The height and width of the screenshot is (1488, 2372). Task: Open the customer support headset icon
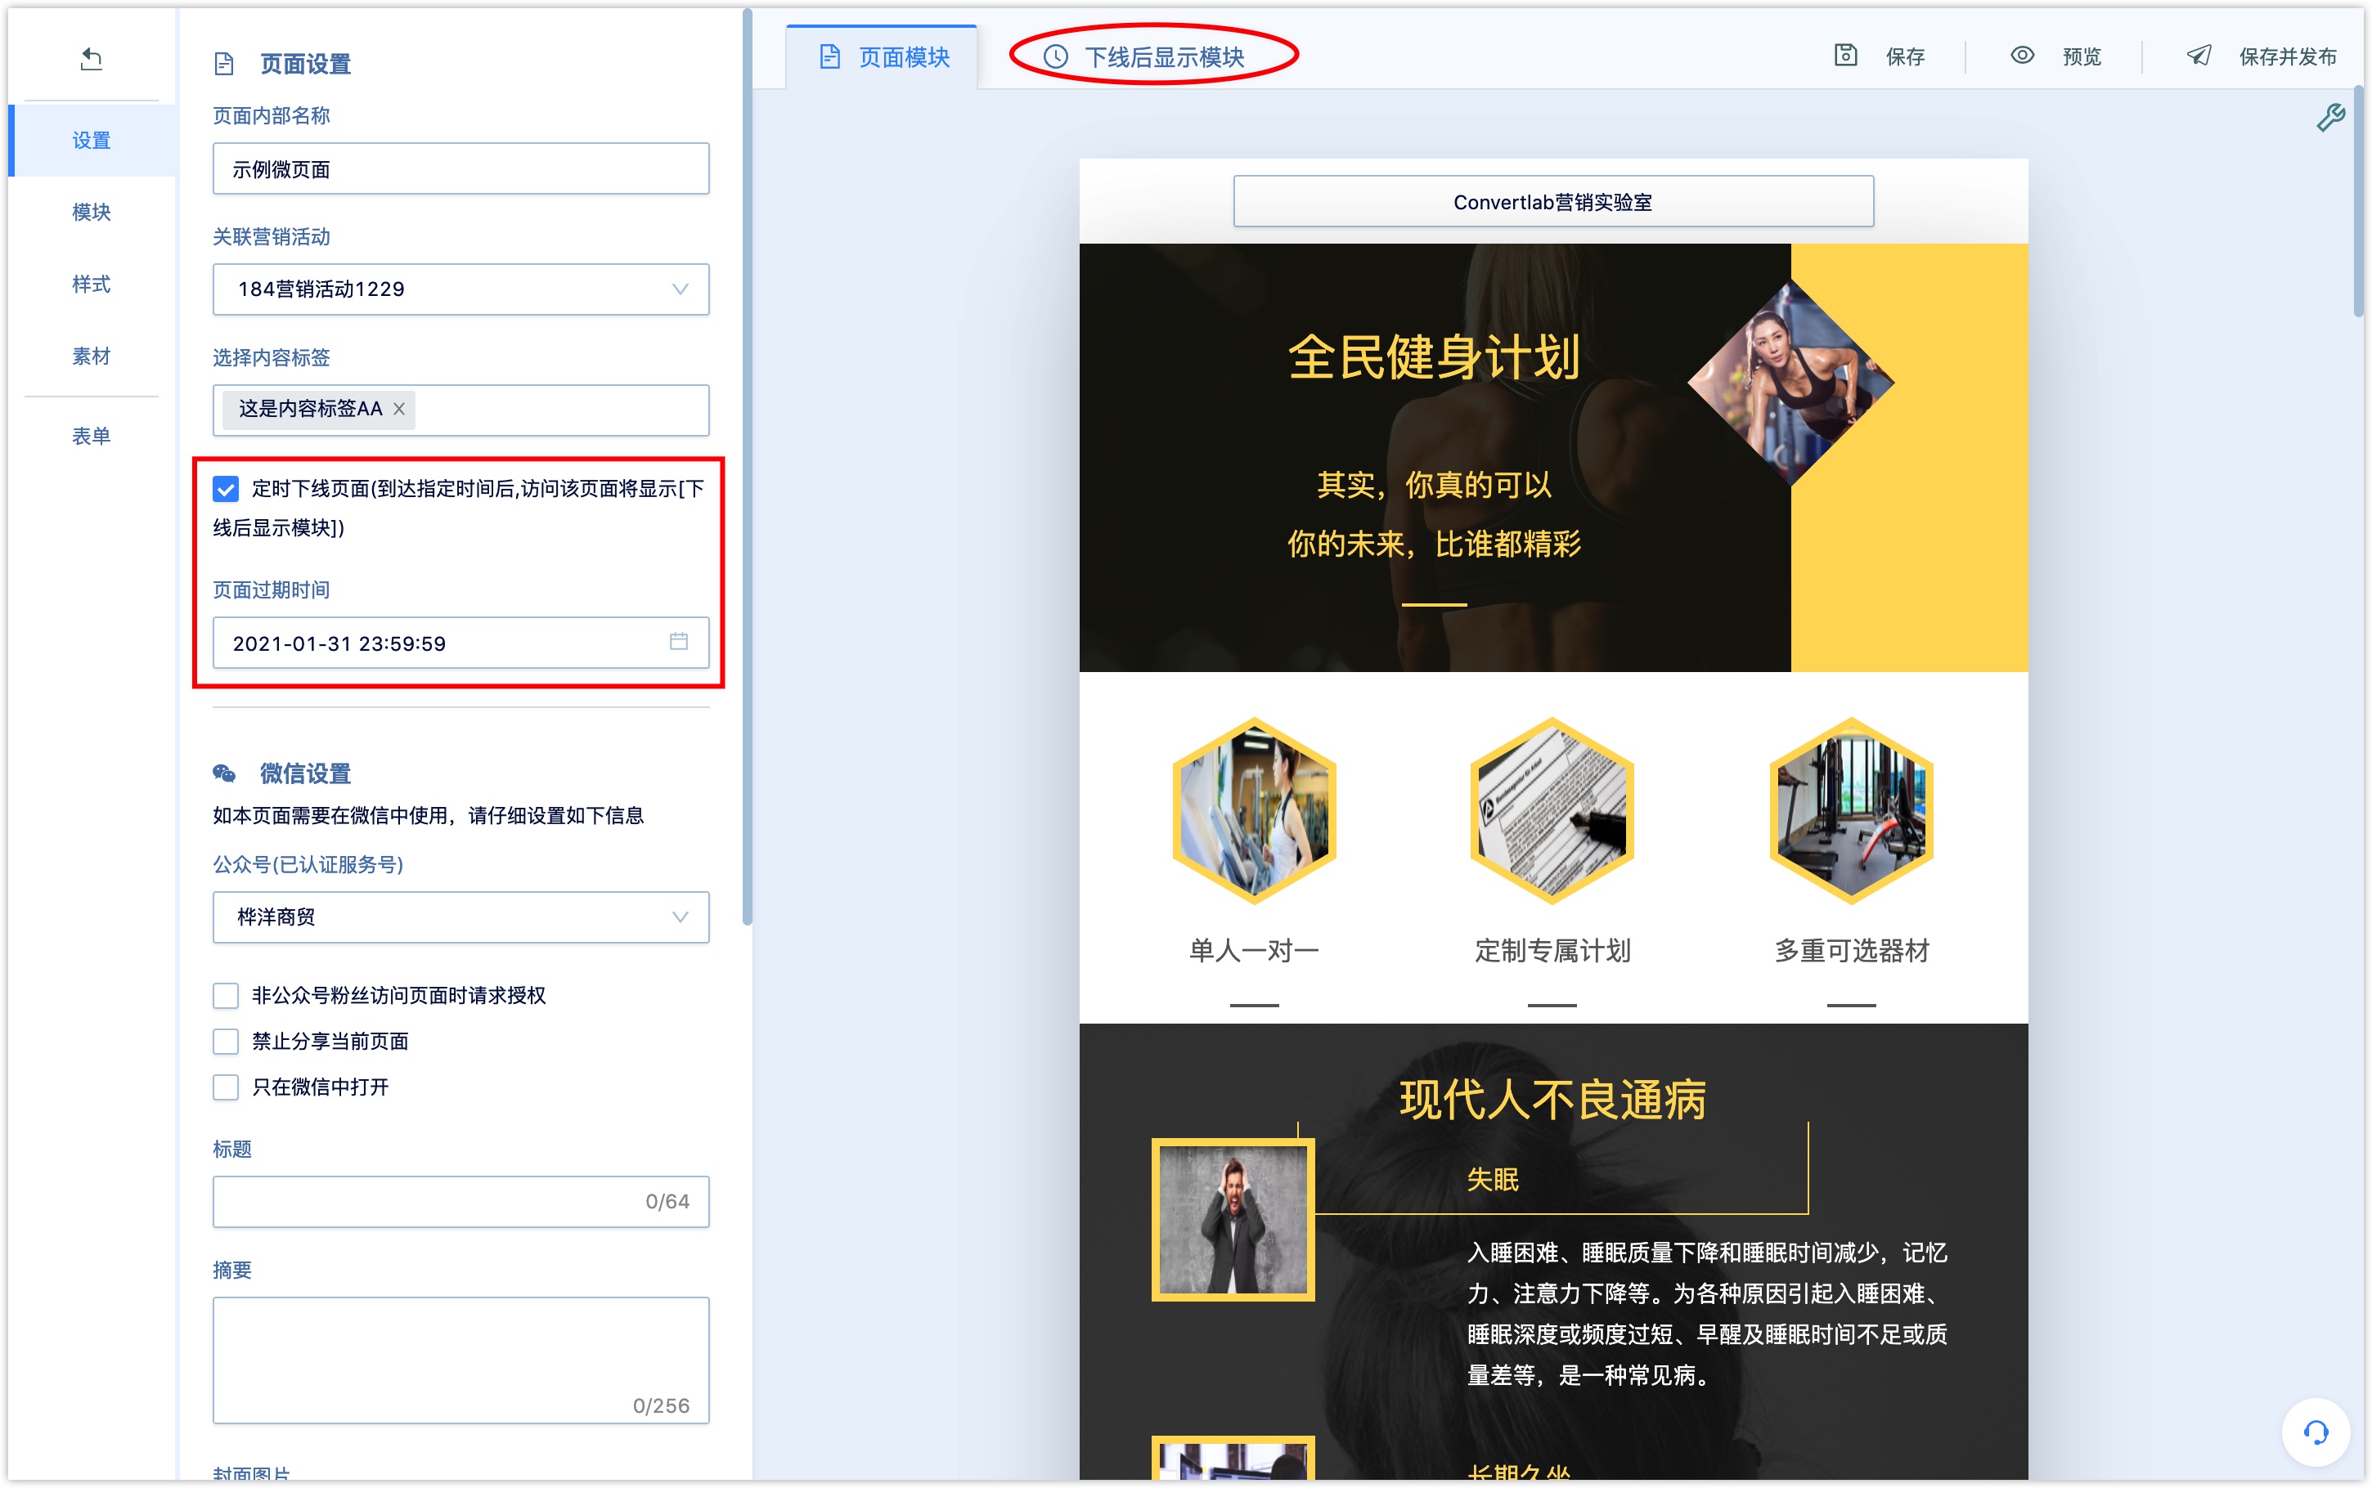[x=2315, y=1432]
